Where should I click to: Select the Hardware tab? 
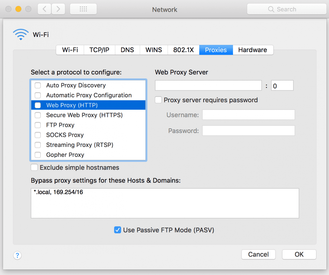click(253, 50)
